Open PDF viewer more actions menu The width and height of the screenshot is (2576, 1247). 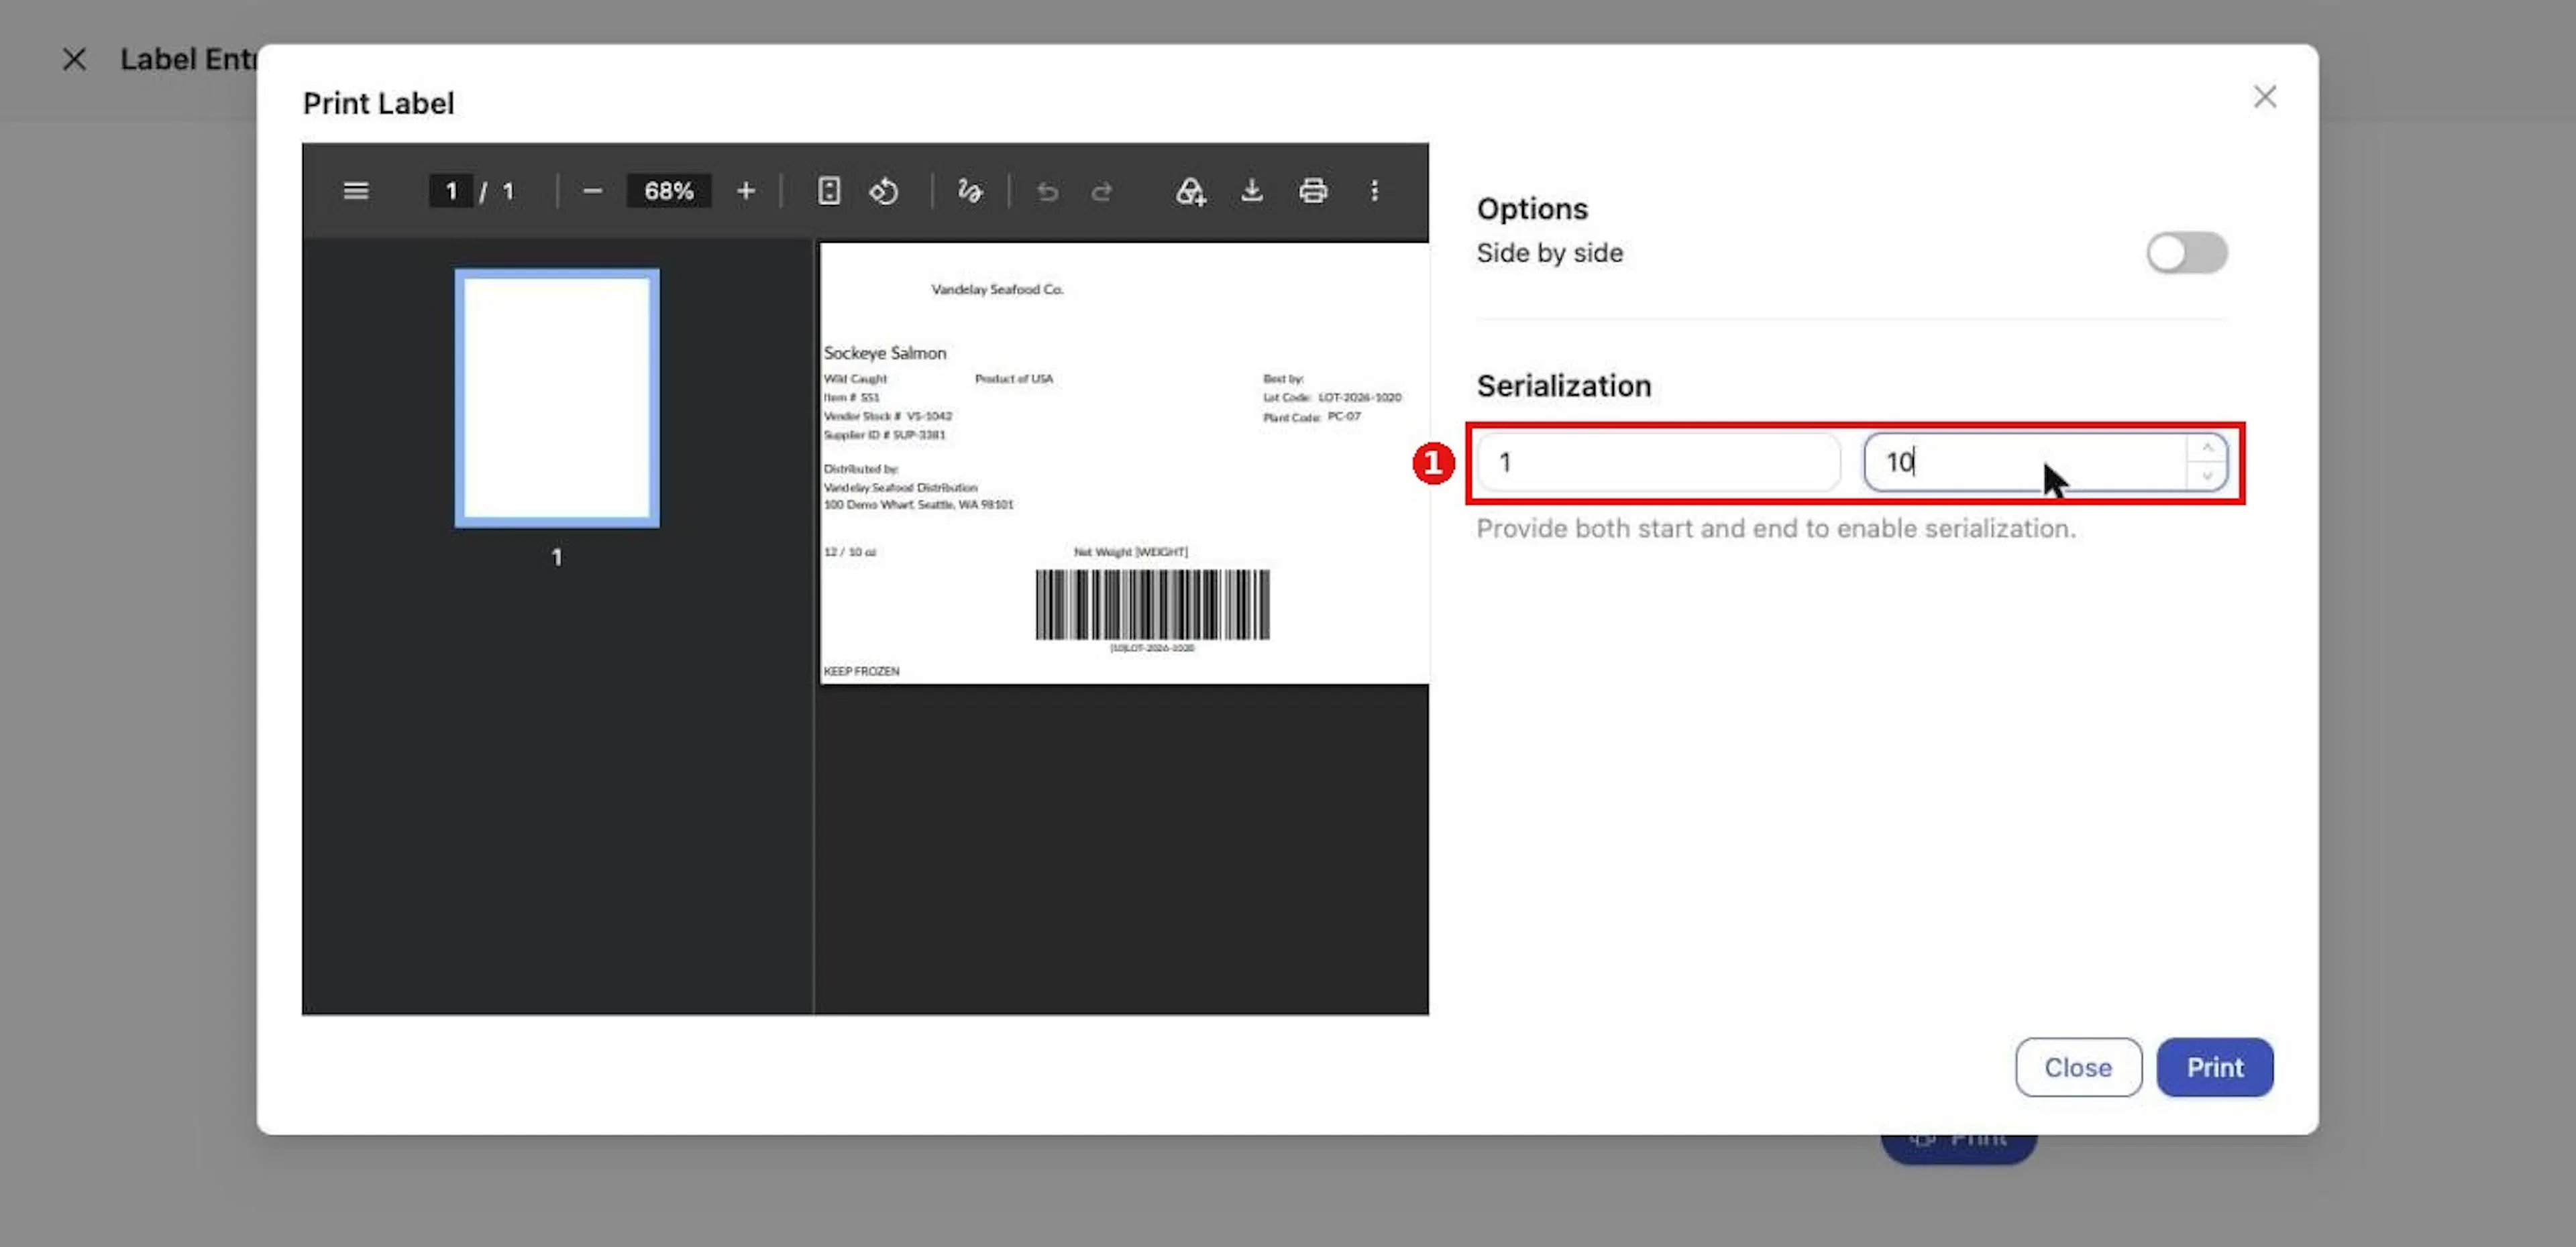tap(1375, 191)
